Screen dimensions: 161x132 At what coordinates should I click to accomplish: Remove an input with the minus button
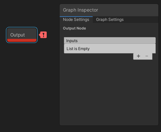tap(147, 56)
